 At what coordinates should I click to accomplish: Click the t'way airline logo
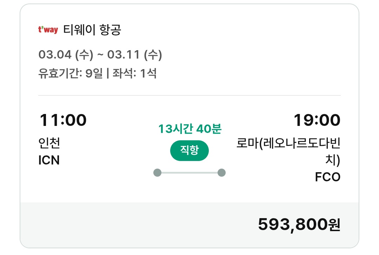(48, 30)
